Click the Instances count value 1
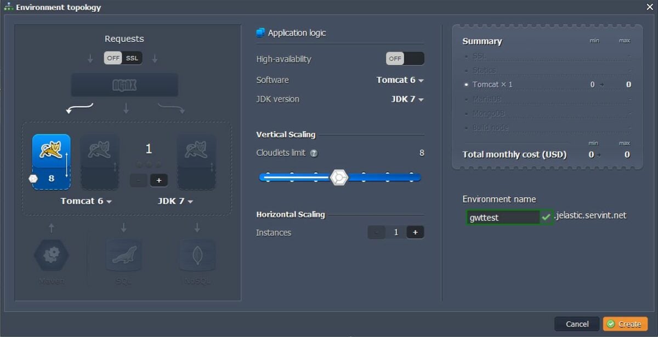 [396, 232]
